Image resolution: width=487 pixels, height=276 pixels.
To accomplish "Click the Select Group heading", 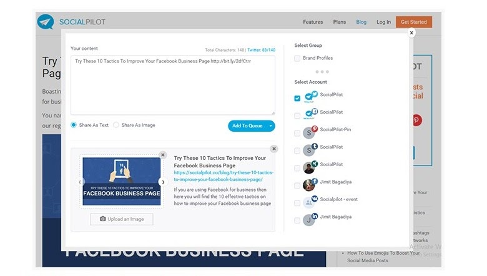I will (308, 46).
